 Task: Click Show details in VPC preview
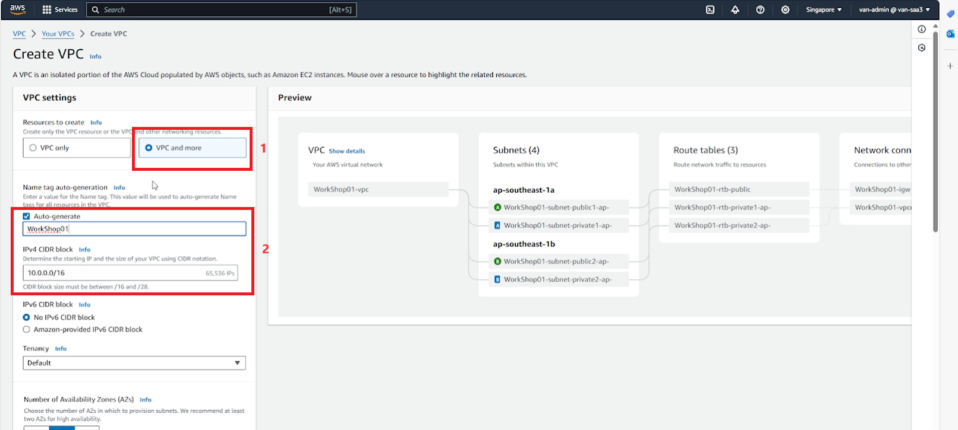pyautogui.click(x=347, y=151)
